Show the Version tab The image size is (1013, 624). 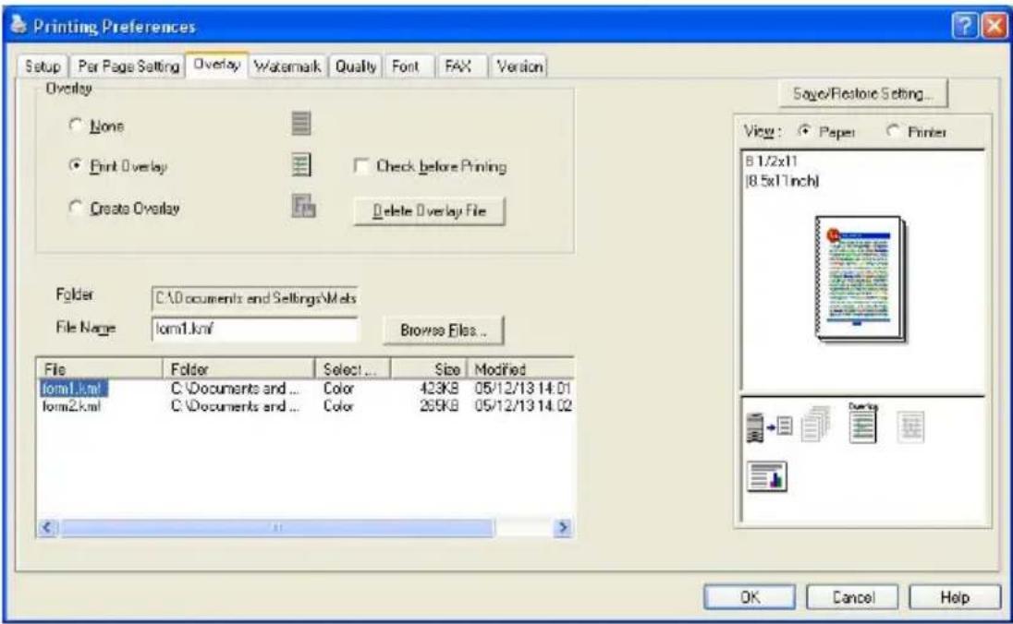(x=519, y=66)
